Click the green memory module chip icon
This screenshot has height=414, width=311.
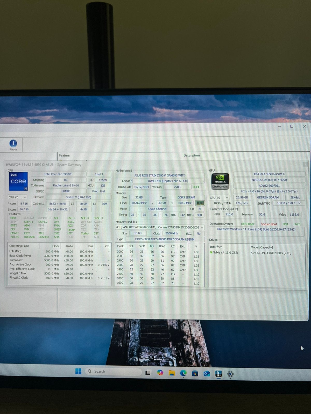200,203
